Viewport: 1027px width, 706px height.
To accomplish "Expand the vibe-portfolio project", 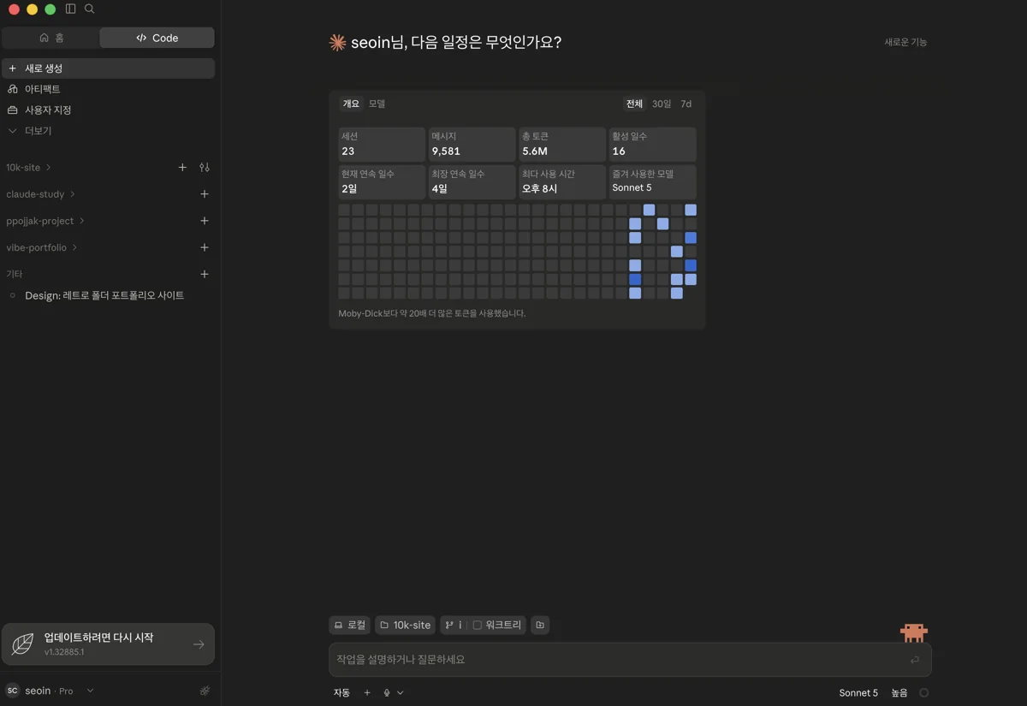I will click(41, 247).
